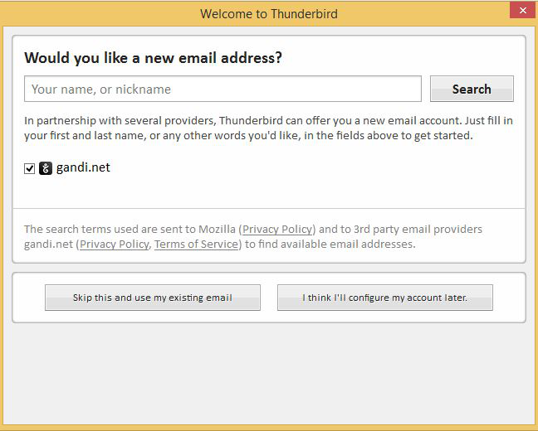
Task: Open gandi.net Terms of Service link
Action: 196,244
